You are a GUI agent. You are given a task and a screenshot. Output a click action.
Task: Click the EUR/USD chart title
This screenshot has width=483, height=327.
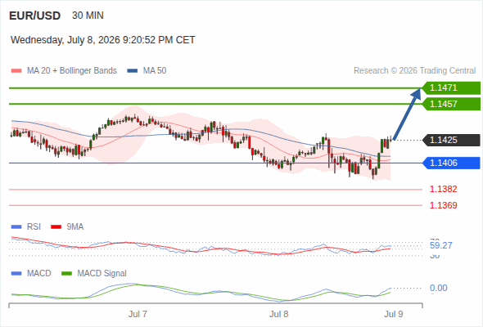click(x=35, y=16)
